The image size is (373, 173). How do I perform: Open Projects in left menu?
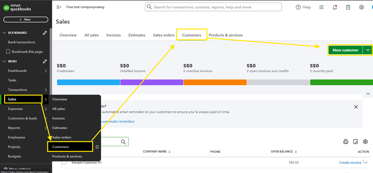click(14, 147)
